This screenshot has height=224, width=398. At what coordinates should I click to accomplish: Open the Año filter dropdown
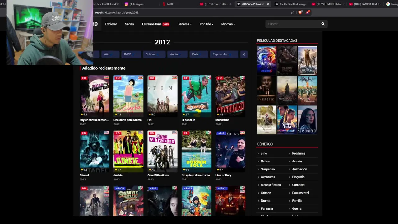110,54
